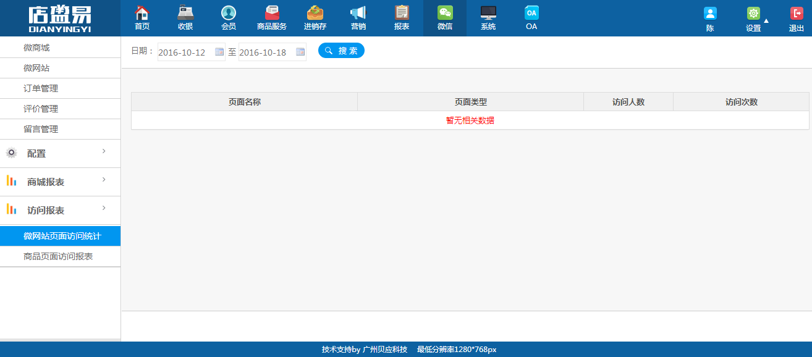Click the 退出 logout button
The width and height of the screenshot is (812, 357).
[797, 19]
